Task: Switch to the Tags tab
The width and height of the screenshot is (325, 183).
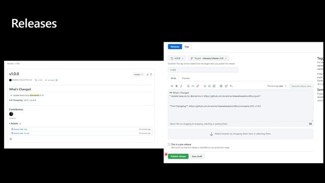Action: pos(187,47)
